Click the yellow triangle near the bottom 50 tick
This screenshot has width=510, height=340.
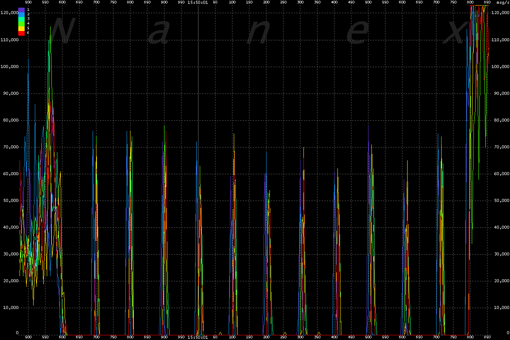coord(220,333)
